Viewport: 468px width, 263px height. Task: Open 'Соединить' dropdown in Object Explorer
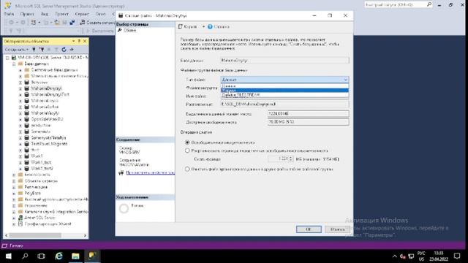coord(16,50)
